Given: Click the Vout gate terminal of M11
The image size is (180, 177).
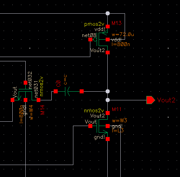Looking at the screenshot, I should click(x=90, y=126).
